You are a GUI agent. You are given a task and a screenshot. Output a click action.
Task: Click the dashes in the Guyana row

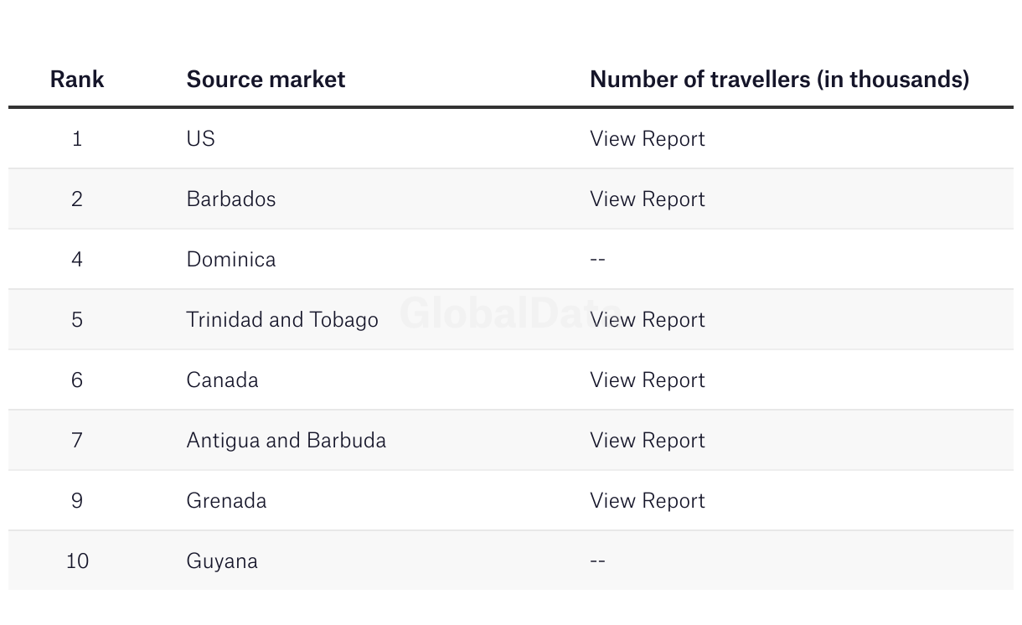click(597, 560)
